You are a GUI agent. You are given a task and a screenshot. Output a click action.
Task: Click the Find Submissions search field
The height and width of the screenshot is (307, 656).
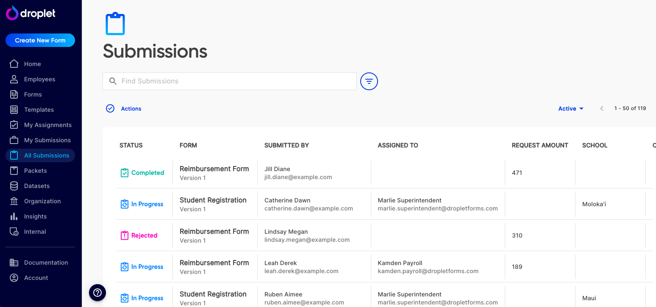point(230,81)
